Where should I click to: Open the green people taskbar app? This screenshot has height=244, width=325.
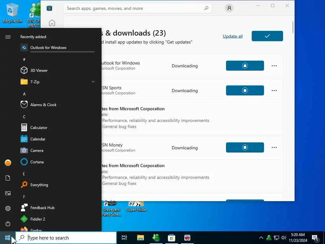tap(156, 238)
